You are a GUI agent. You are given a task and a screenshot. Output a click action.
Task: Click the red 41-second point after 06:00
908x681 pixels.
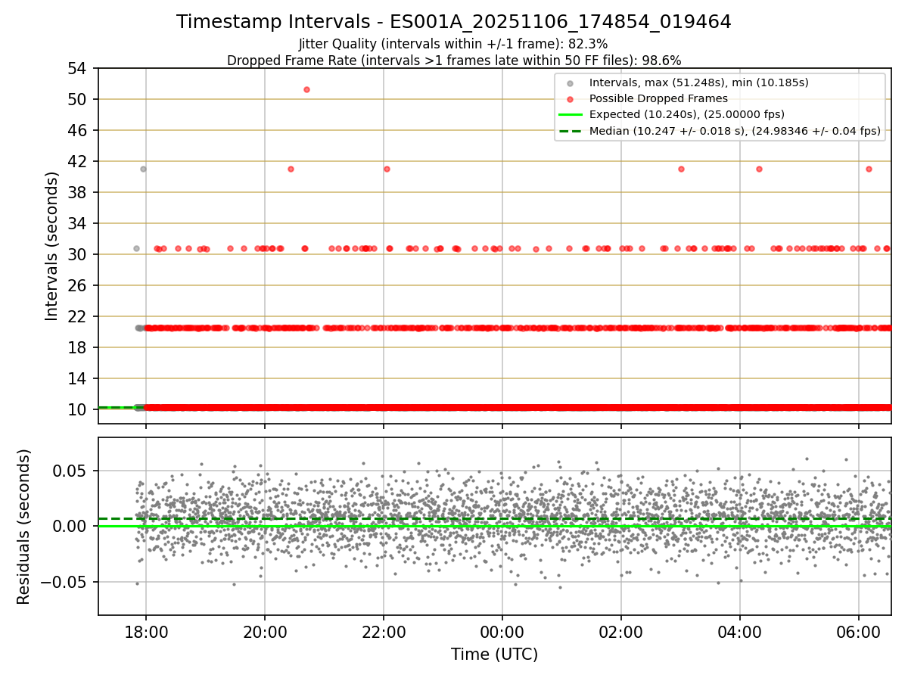869,169
